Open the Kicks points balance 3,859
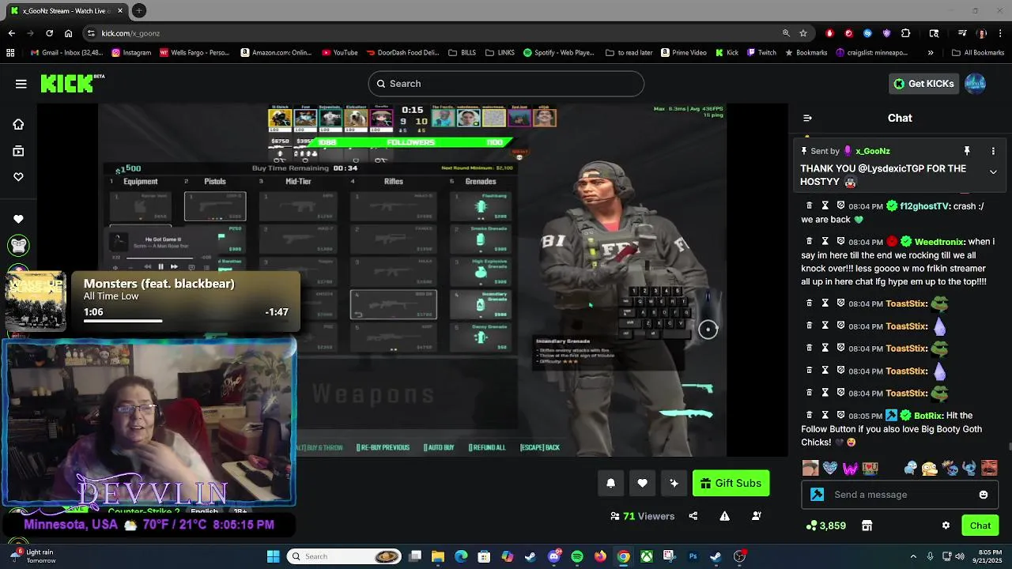The height and width of the screenshot is (569, 1012). [x=825, y=526]
